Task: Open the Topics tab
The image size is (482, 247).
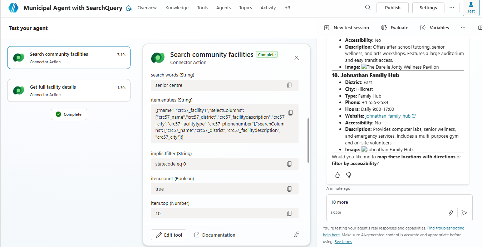Action: click(x=245, y=8)
